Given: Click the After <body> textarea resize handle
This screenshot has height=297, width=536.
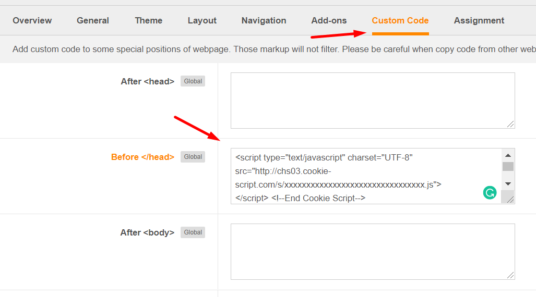Looking at the screenshot, I should (x=510, y=275).
